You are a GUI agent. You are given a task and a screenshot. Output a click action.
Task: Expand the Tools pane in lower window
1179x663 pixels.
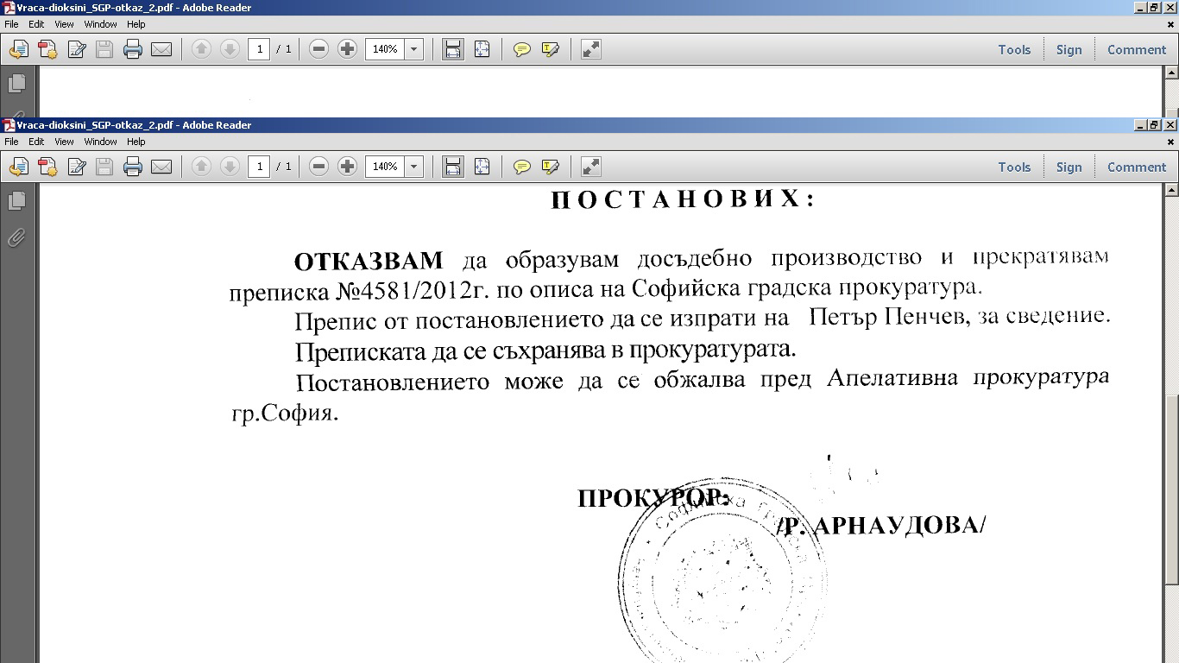(x=1014, y=167)
